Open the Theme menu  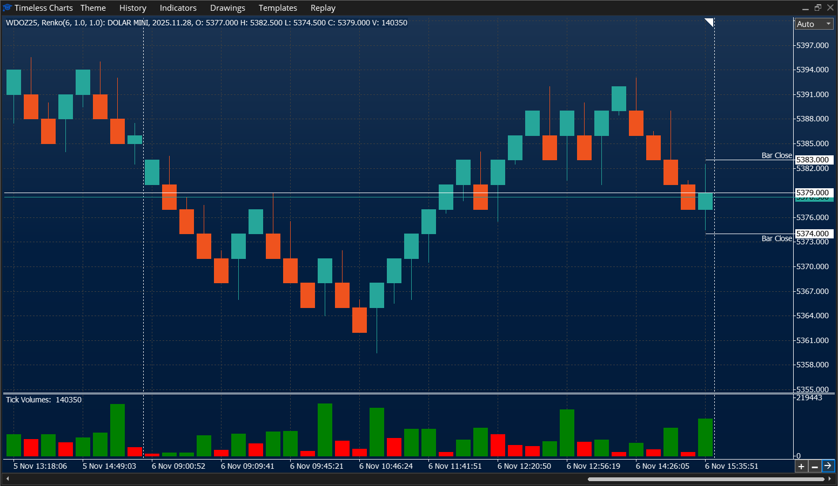click(93, 8)
